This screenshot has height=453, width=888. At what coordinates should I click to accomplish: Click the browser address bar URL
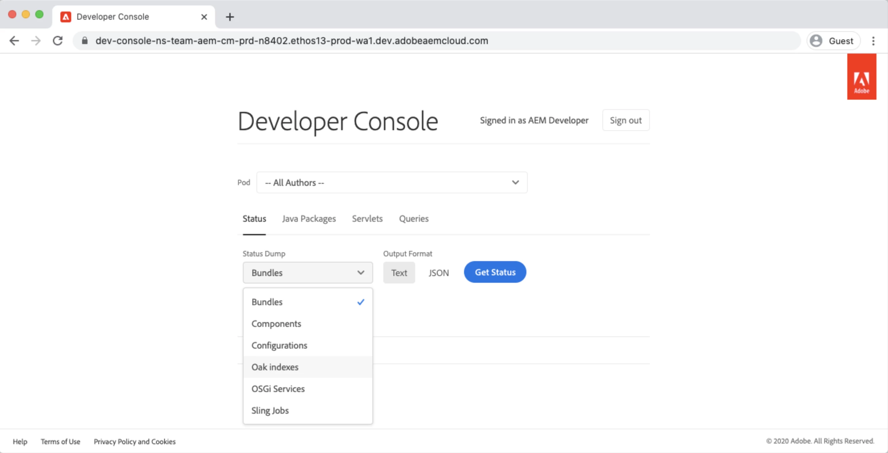(x=292, y=41)
